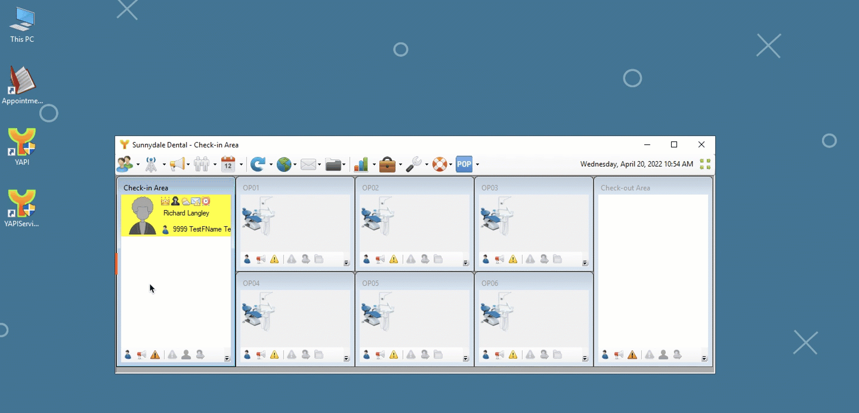This screenshot has height=413, width=859.
Task: Select the YAPI desktop shortcut
Action: tap(22, 147)
